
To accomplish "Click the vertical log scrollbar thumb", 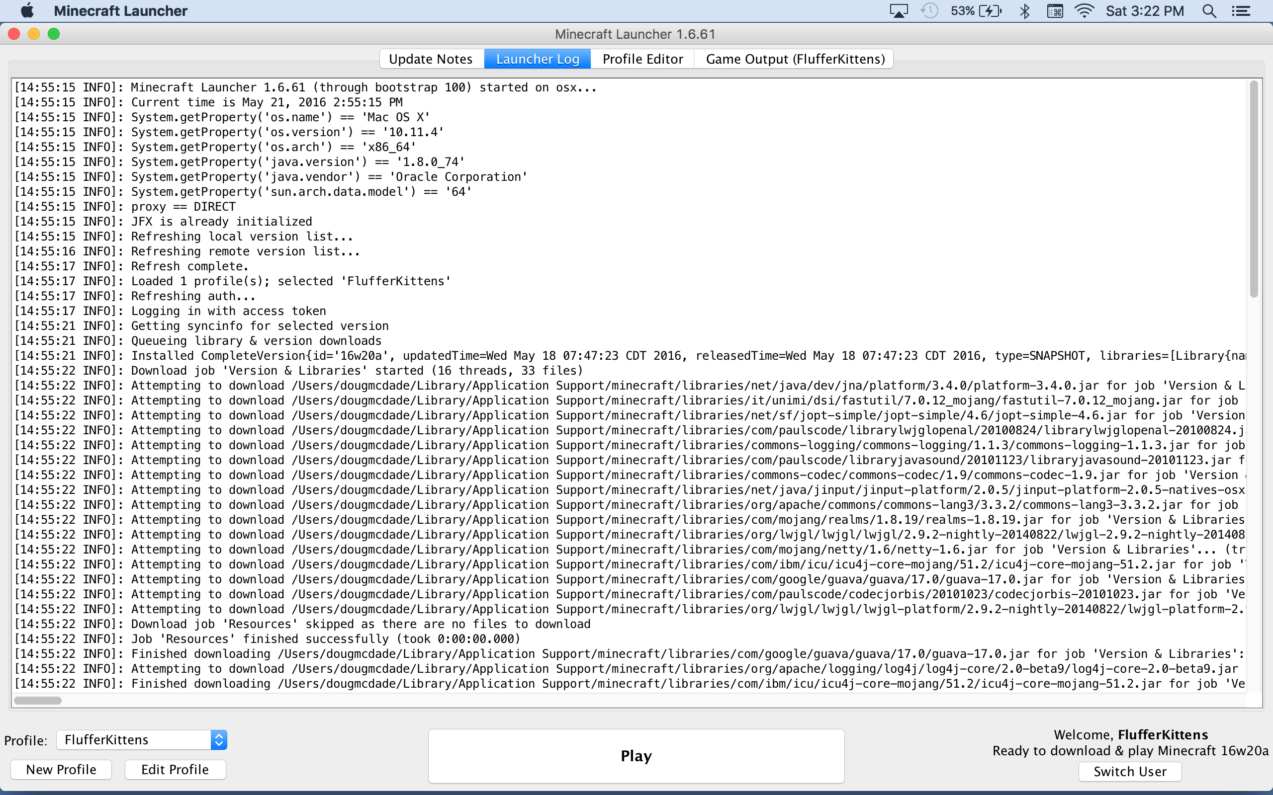I will coord(1254,189).
